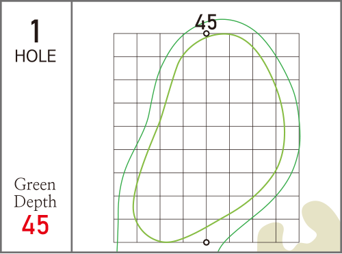Click the bottom pin marker circle
The width and height of the screenshot is (342, 254).
pyautogui.click(x=207, y=242)
